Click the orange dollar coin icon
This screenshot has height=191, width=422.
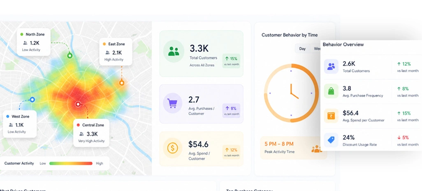coord(172,148)
